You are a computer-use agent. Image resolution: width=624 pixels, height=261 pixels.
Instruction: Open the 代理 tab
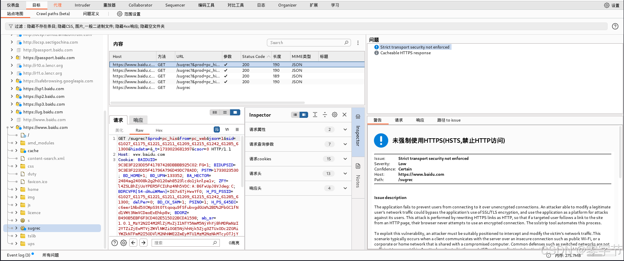click(58, 5)
